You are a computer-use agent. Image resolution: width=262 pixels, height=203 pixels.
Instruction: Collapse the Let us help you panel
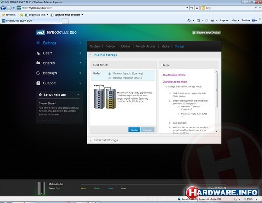[x=78, y=94]
